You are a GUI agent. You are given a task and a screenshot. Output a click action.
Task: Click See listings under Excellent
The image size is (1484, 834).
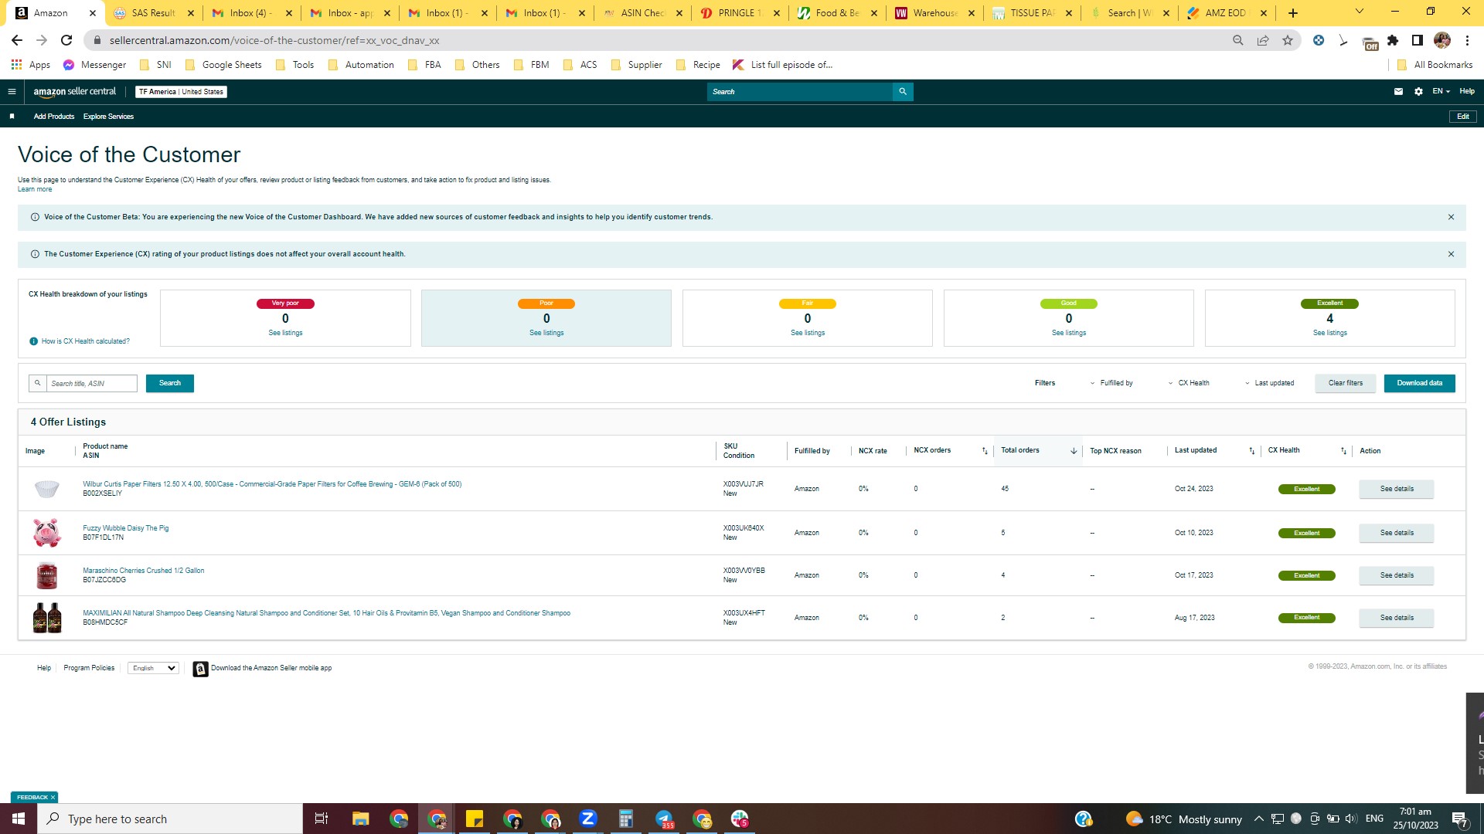(x=1329, y=333)
